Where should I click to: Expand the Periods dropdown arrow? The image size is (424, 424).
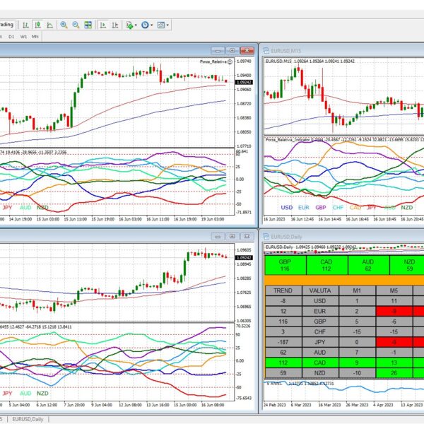(x=151, y=25)
